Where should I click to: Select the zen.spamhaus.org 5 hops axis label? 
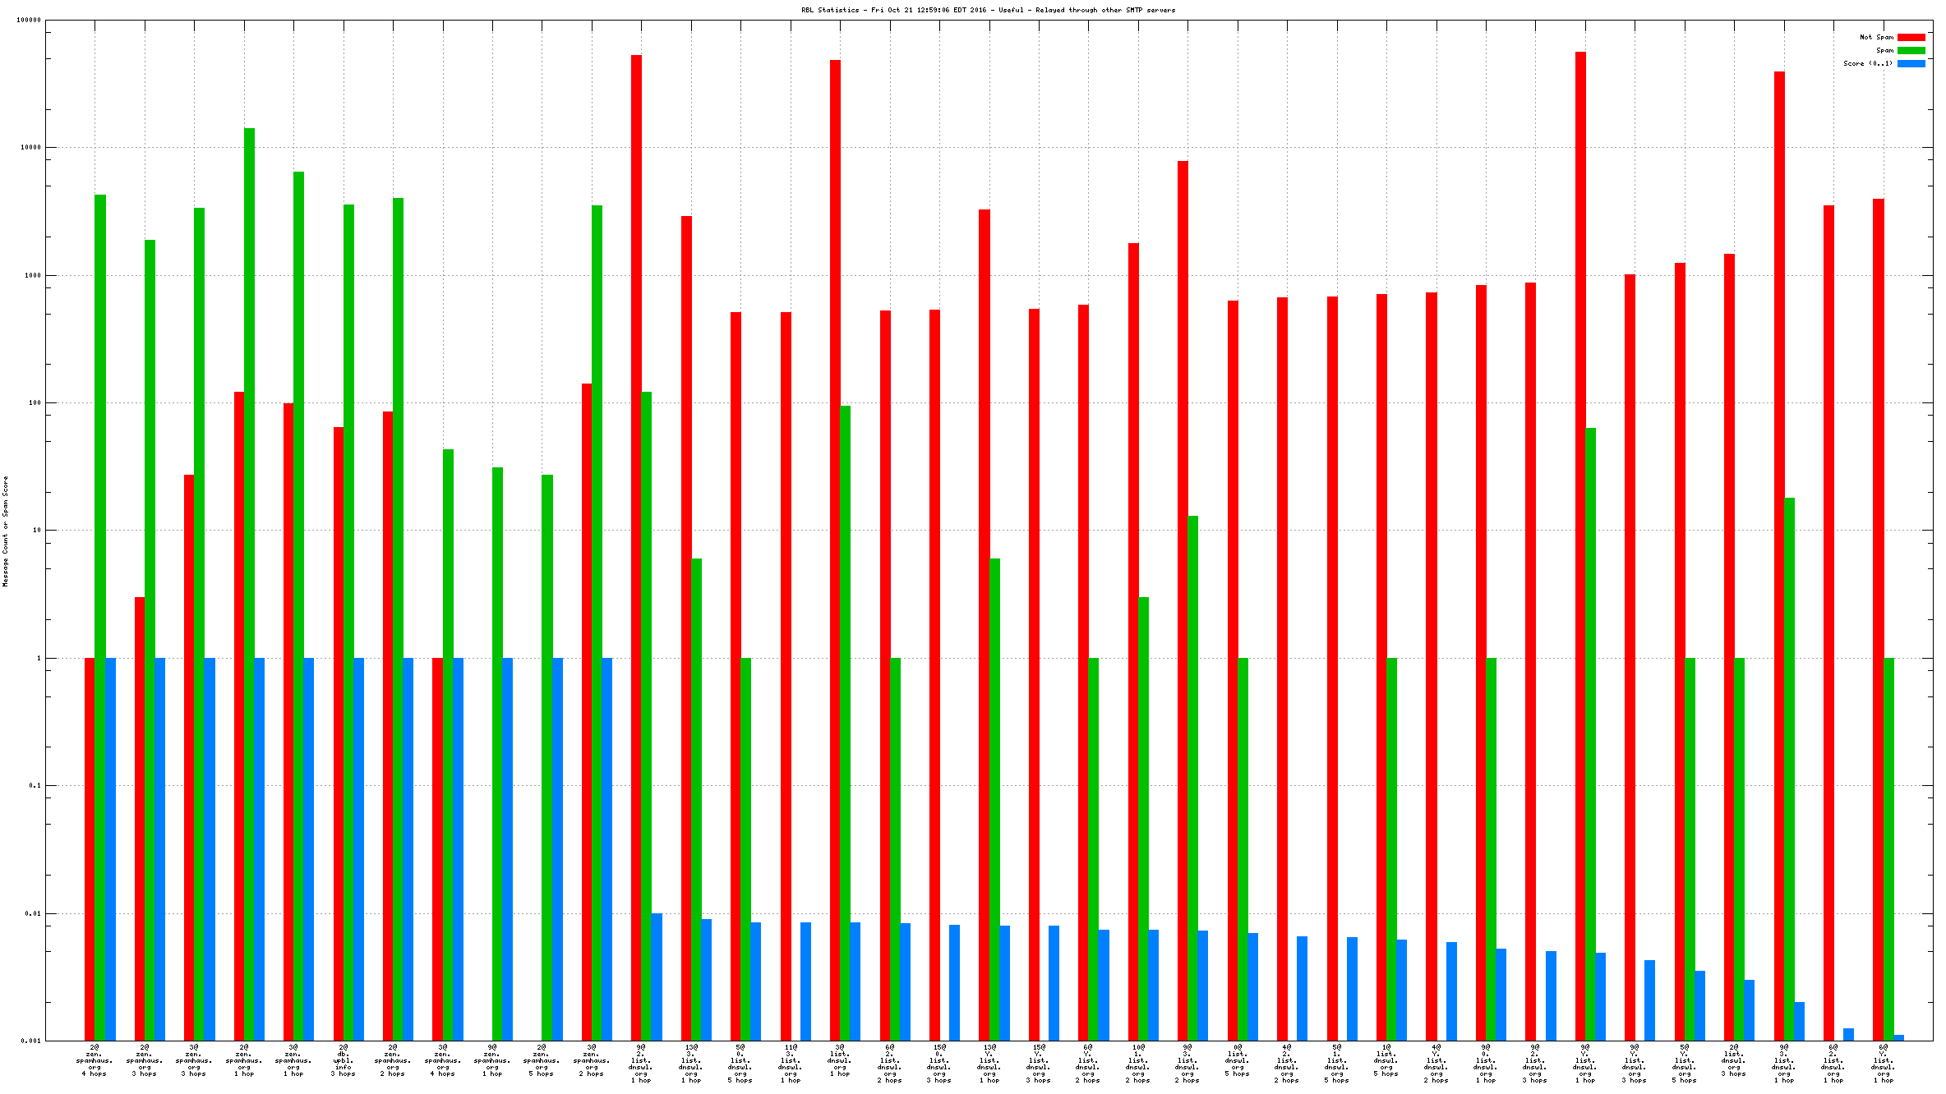[x=542, y=1060]
